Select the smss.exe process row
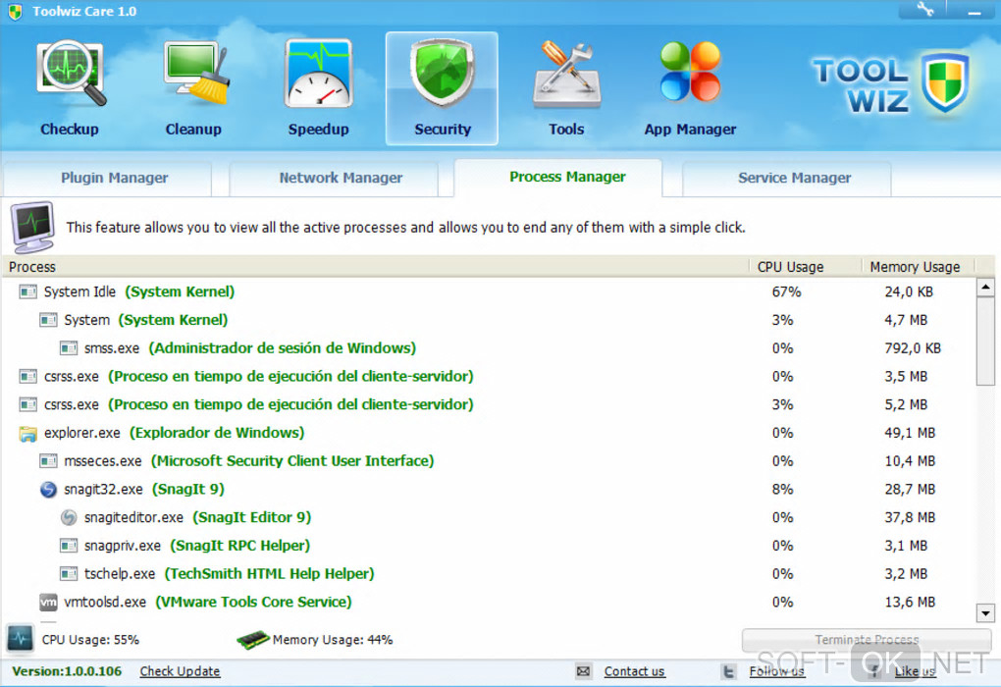This screenshot has height=687, width=1001. (x=489, y=348)
